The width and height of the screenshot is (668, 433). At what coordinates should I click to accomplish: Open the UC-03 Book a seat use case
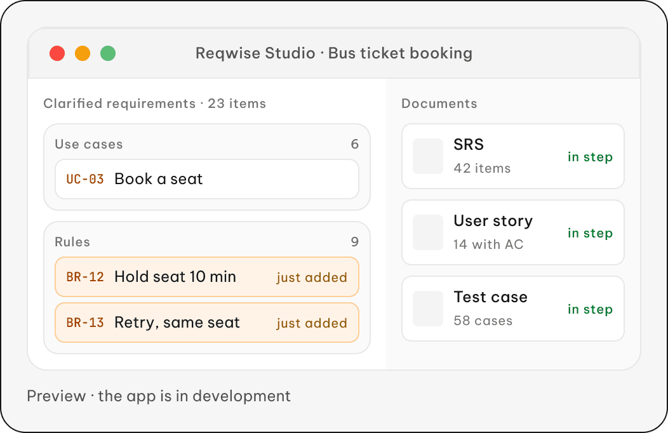(x=207, y=179)
